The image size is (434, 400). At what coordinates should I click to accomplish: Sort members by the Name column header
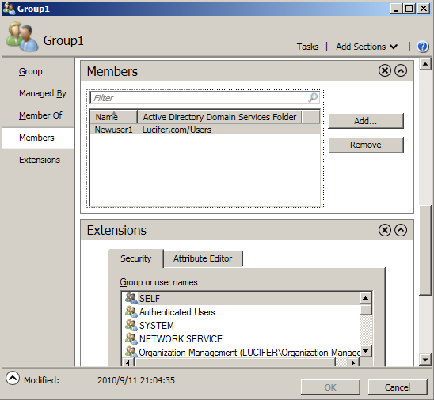pyautogui.click(x=113, y=117)
